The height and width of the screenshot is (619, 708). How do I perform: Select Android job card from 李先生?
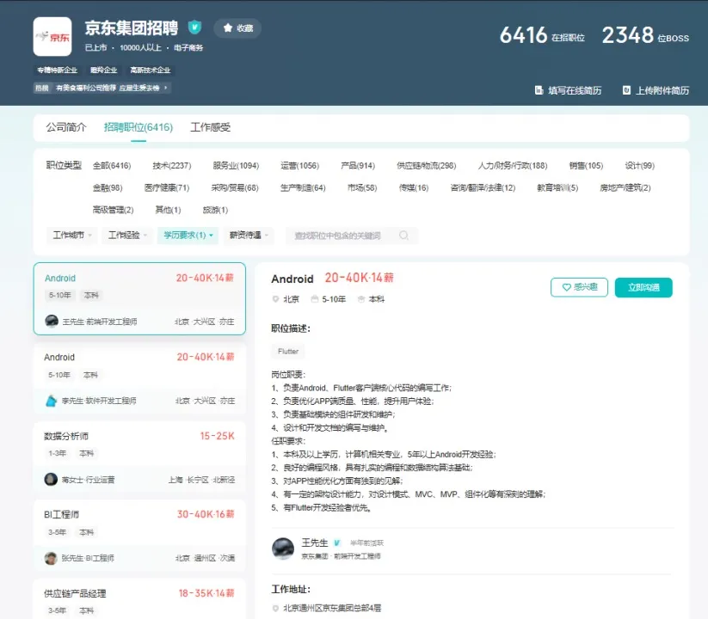point(139,378)
